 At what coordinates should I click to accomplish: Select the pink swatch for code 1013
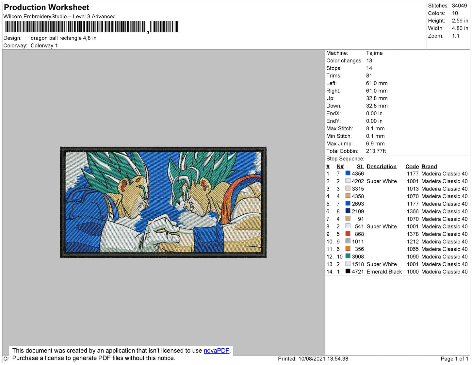coord(348,189)
